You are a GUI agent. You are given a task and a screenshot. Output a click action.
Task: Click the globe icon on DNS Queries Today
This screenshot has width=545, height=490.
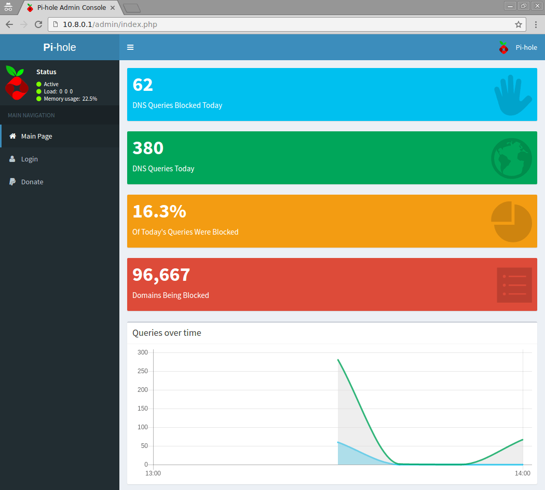pos(511,158)
